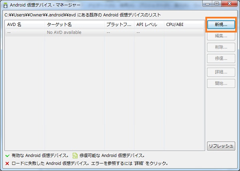Screen dimensions: 240x171
Task: Click the 編集... button
Action: point(221,36)
